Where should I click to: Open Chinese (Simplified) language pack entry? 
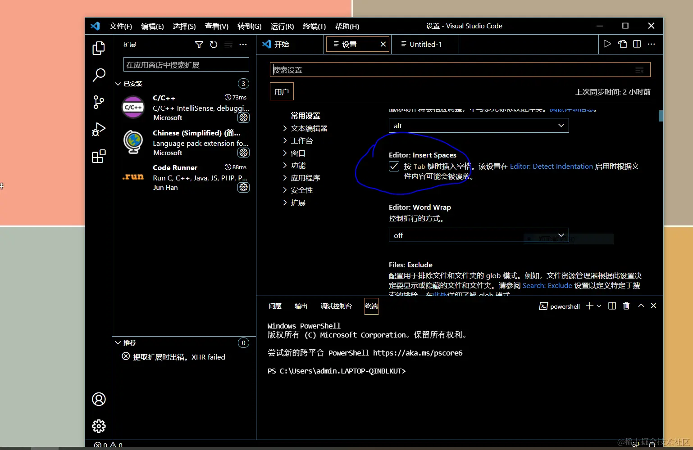[x=184, y=143]
